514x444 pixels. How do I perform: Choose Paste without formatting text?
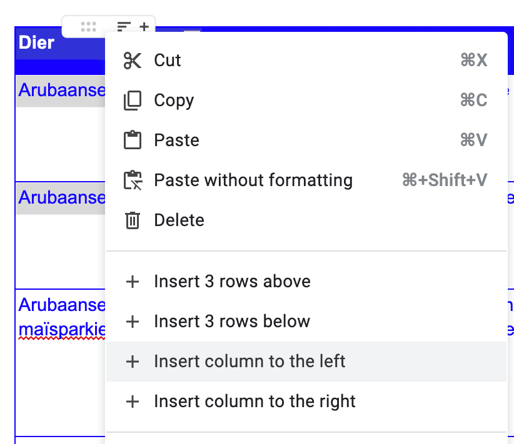(253, 180)
